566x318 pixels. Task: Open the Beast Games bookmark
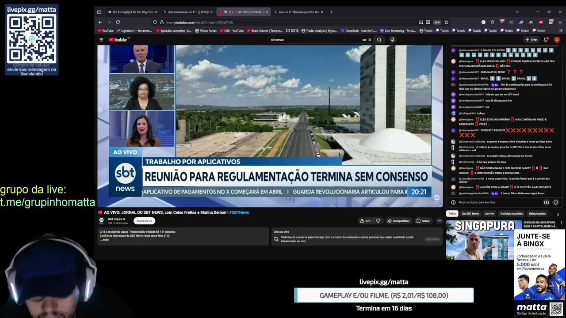click(x=264, y=31)
